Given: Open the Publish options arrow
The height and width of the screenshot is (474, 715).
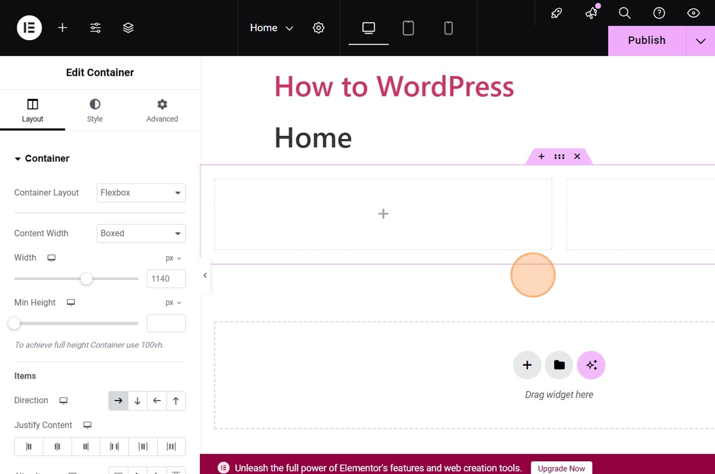Looking at the screenshot, I should coord(700,41).
